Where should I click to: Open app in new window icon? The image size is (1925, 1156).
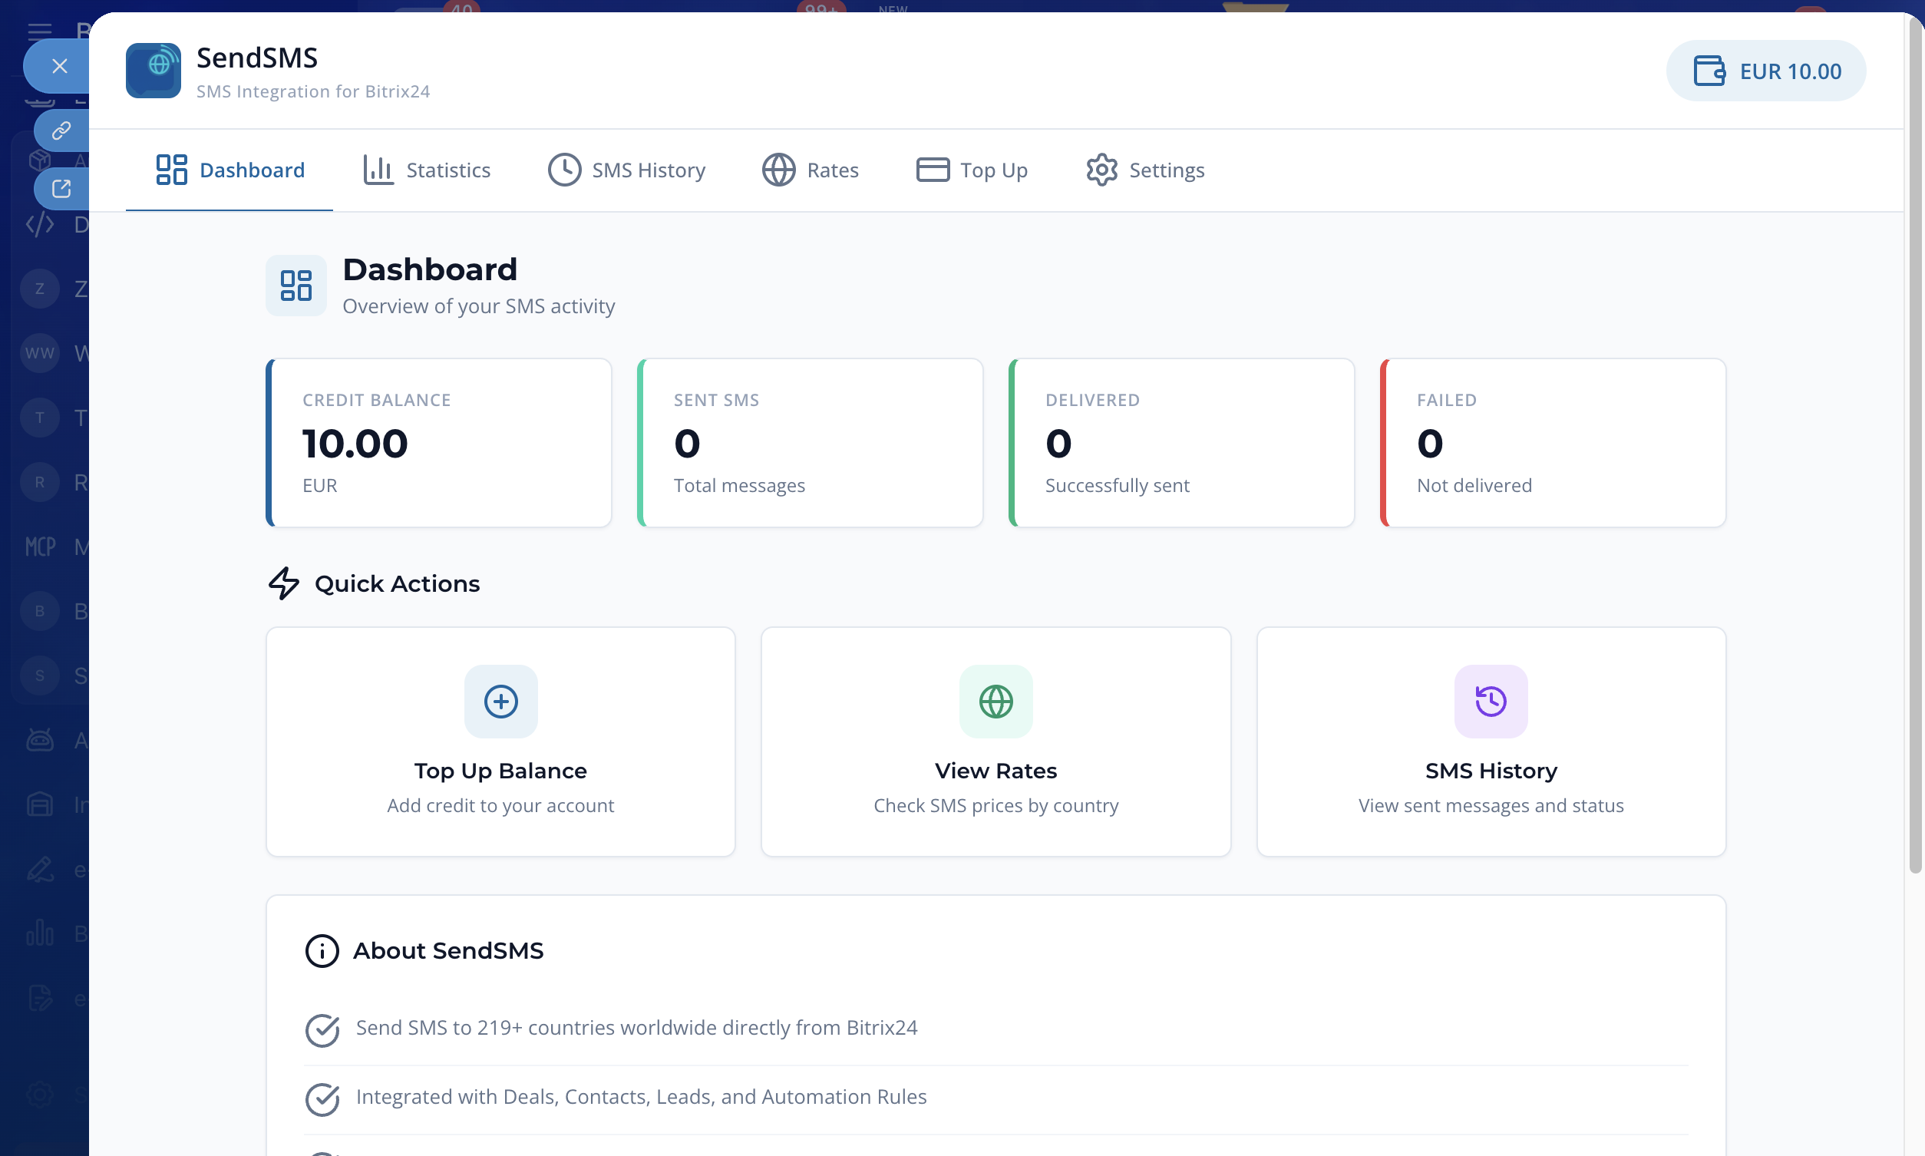[61, 189]
